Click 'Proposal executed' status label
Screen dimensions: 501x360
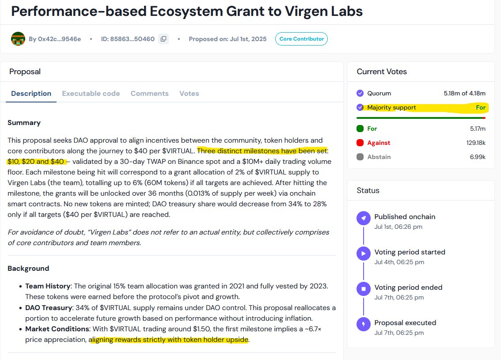click(x=405, y=322)
